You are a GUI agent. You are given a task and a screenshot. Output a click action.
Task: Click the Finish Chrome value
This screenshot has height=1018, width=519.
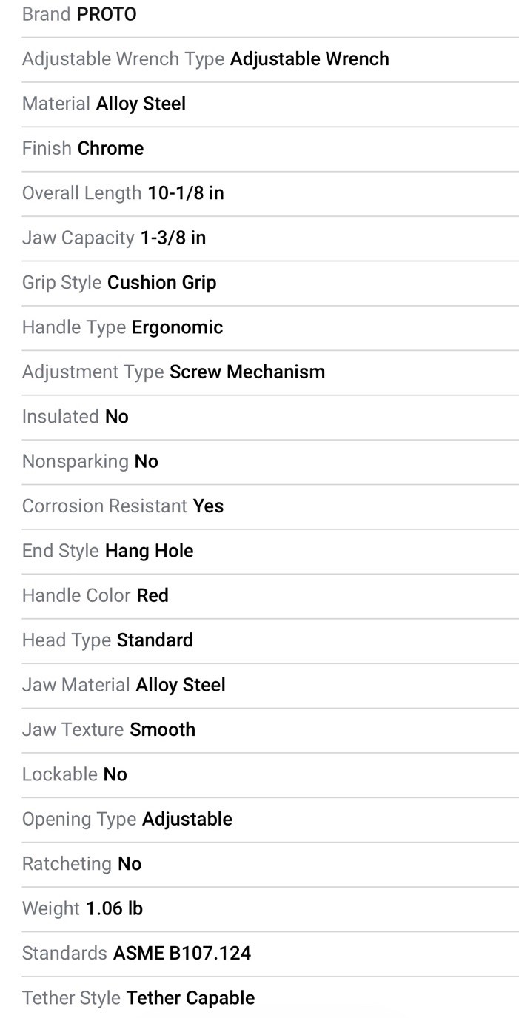[110, 148]
